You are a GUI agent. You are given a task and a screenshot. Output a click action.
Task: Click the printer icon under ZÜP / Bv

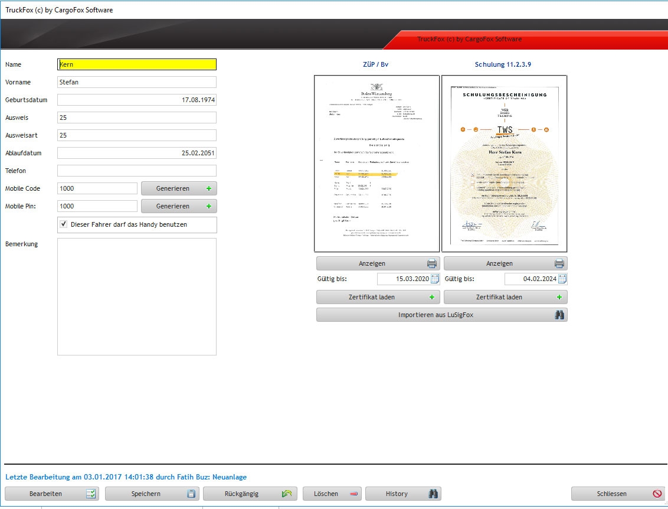[x=431, y=263]
